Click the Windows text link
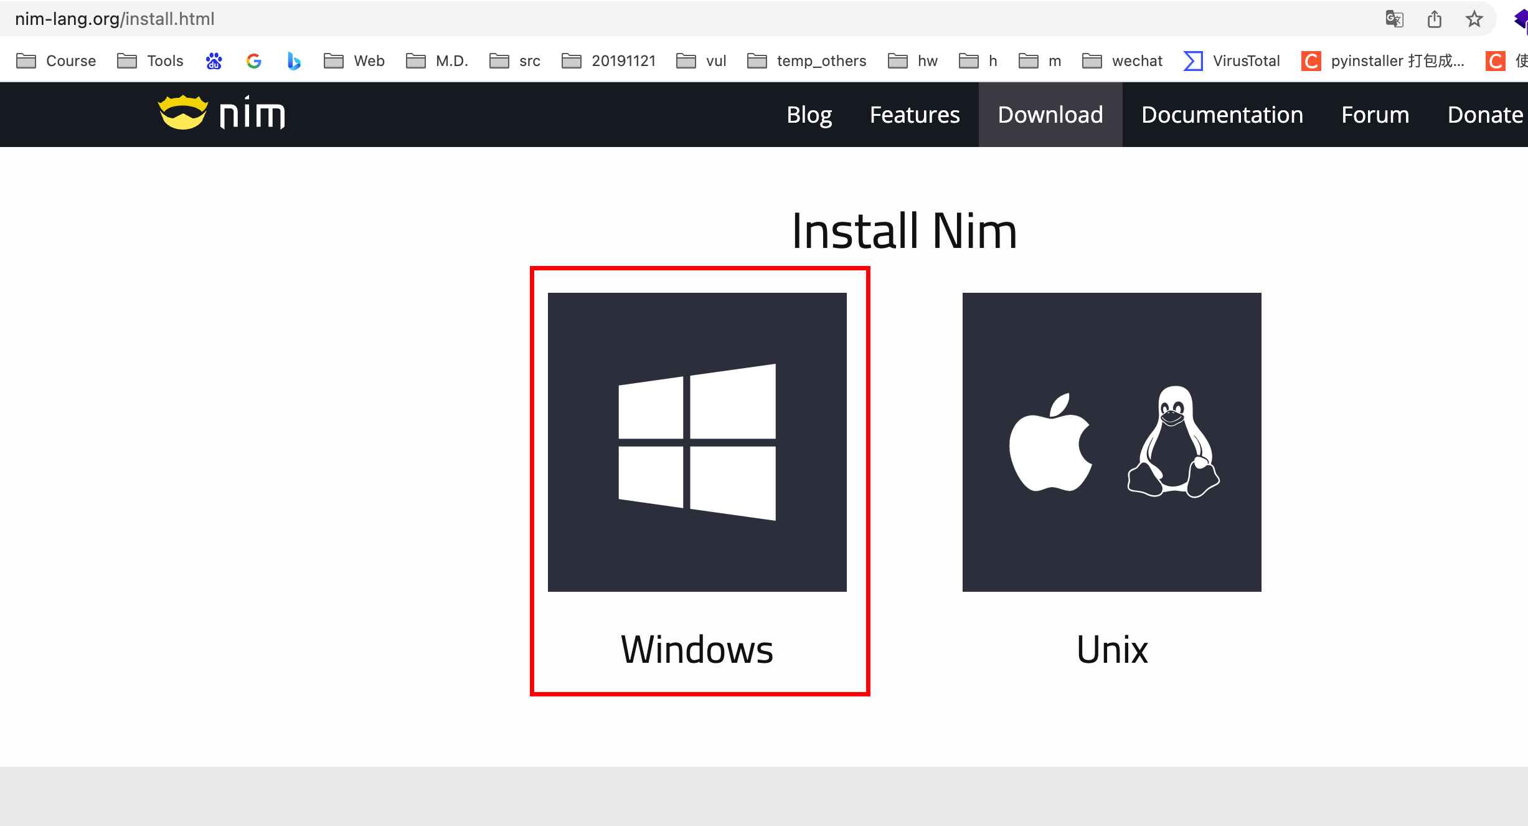 697,649
